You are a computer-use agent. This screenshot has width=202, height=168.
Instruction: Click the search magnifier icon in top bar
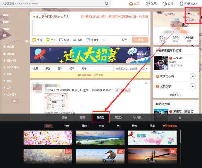106,3
